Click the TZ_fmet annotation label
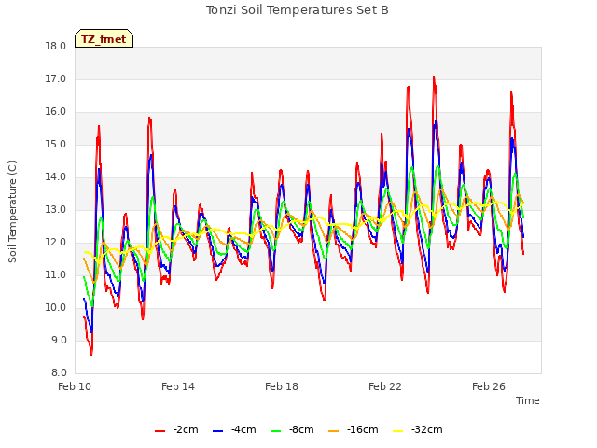This screenshot has height=448, width=597. click(104, 39)
